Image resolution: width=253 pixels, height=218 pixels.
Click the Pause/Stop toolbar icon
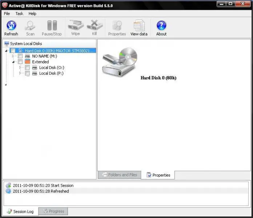(x=52, y=25)
